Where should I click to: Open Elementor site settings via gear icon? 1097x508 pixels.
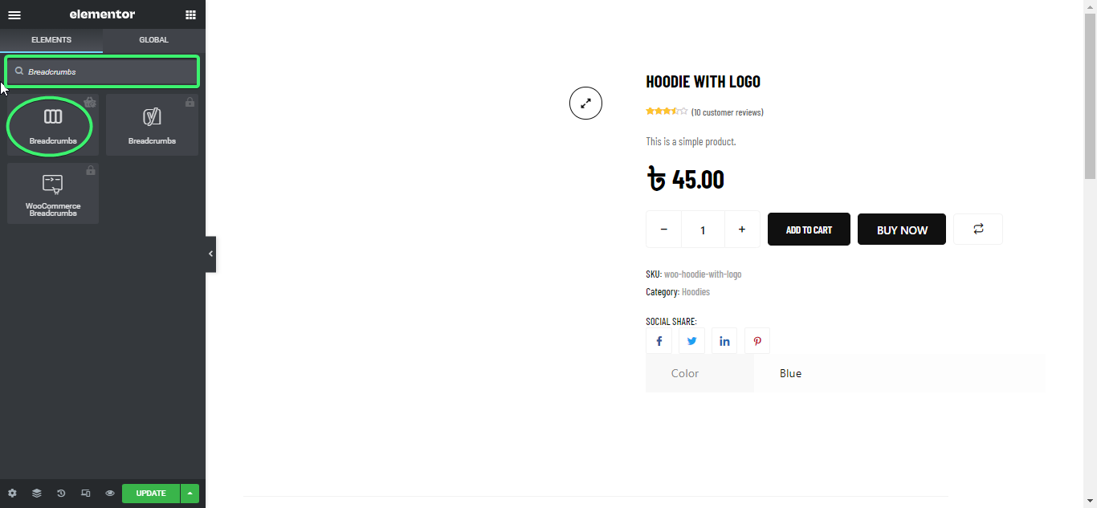[11, 493]
